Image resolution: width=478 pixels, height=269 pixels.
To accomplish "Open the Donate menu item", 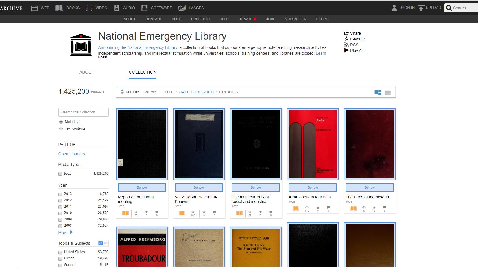I will point(247,19).
